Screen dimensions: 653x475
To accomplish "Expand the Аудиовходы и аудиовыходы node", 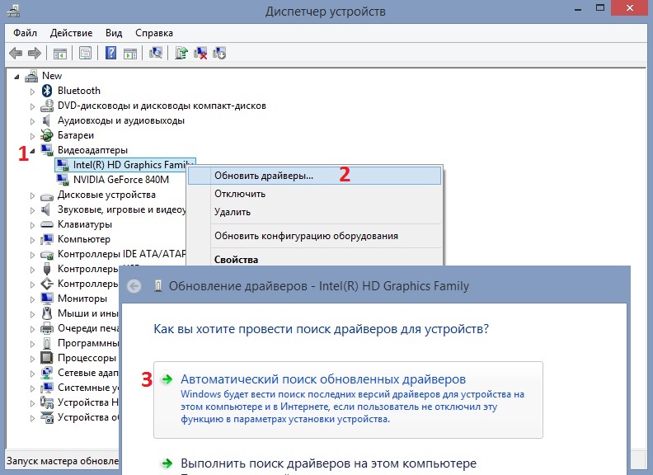I will (x=32, y=121).
